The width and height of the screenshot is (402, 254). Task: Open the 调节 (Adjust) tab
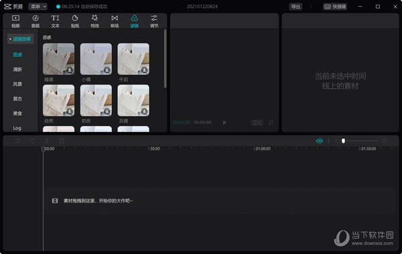point(154,21)
